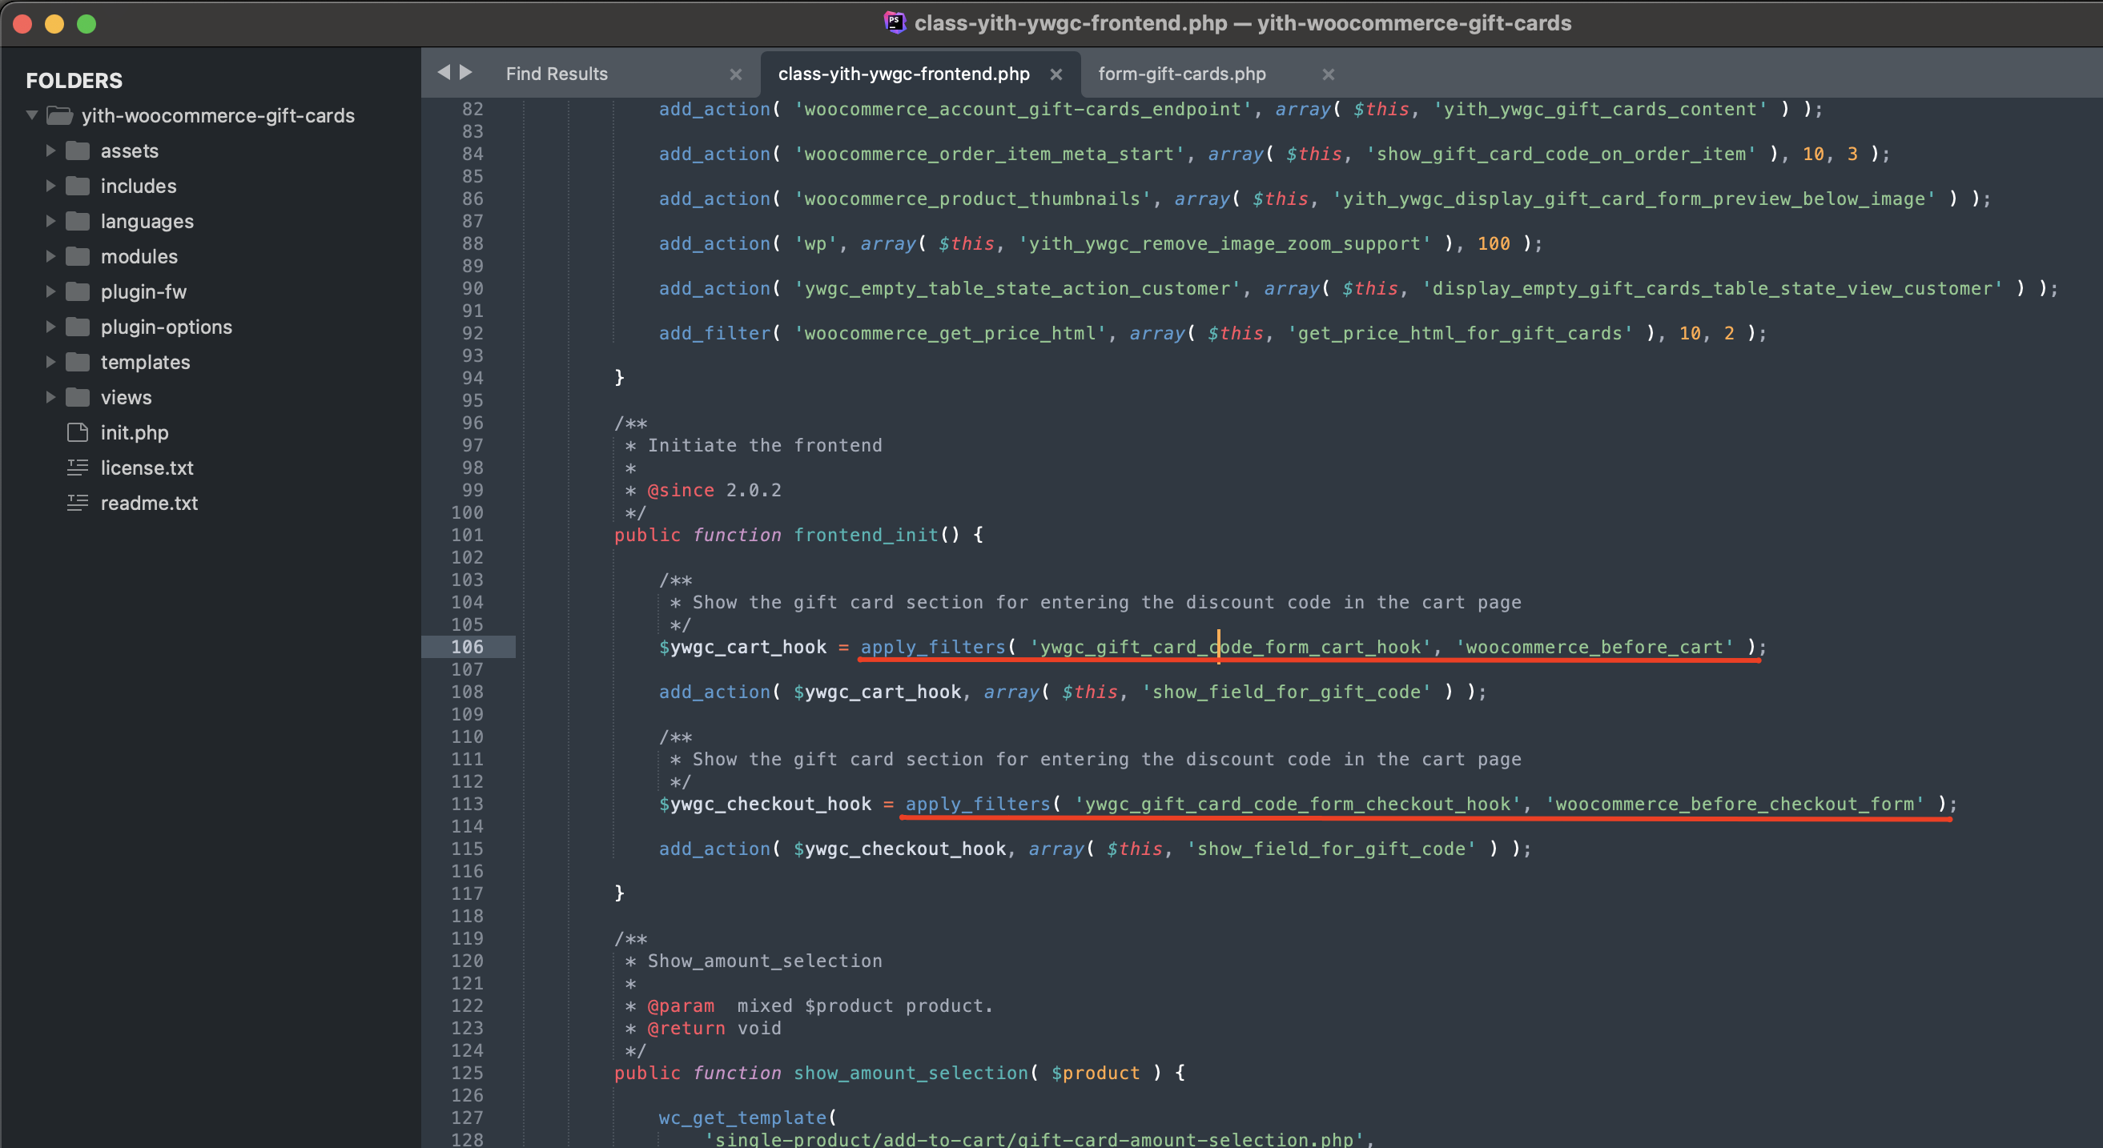Close the form-gift-cards.php tab
The width and height of the screenshot is (2103, 1148).
1329,74
